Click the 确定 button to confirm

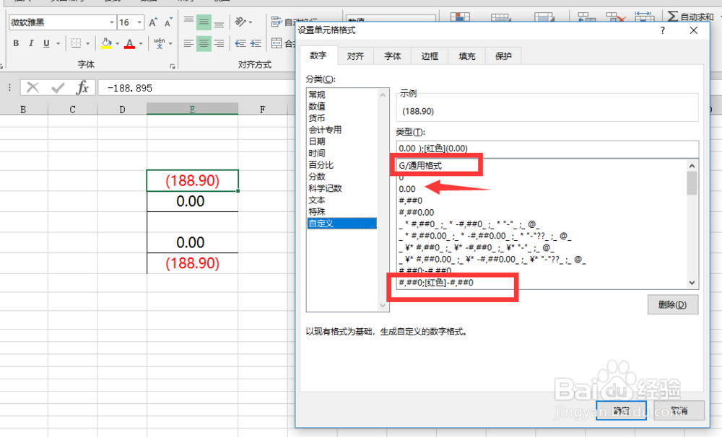(620, 409)
